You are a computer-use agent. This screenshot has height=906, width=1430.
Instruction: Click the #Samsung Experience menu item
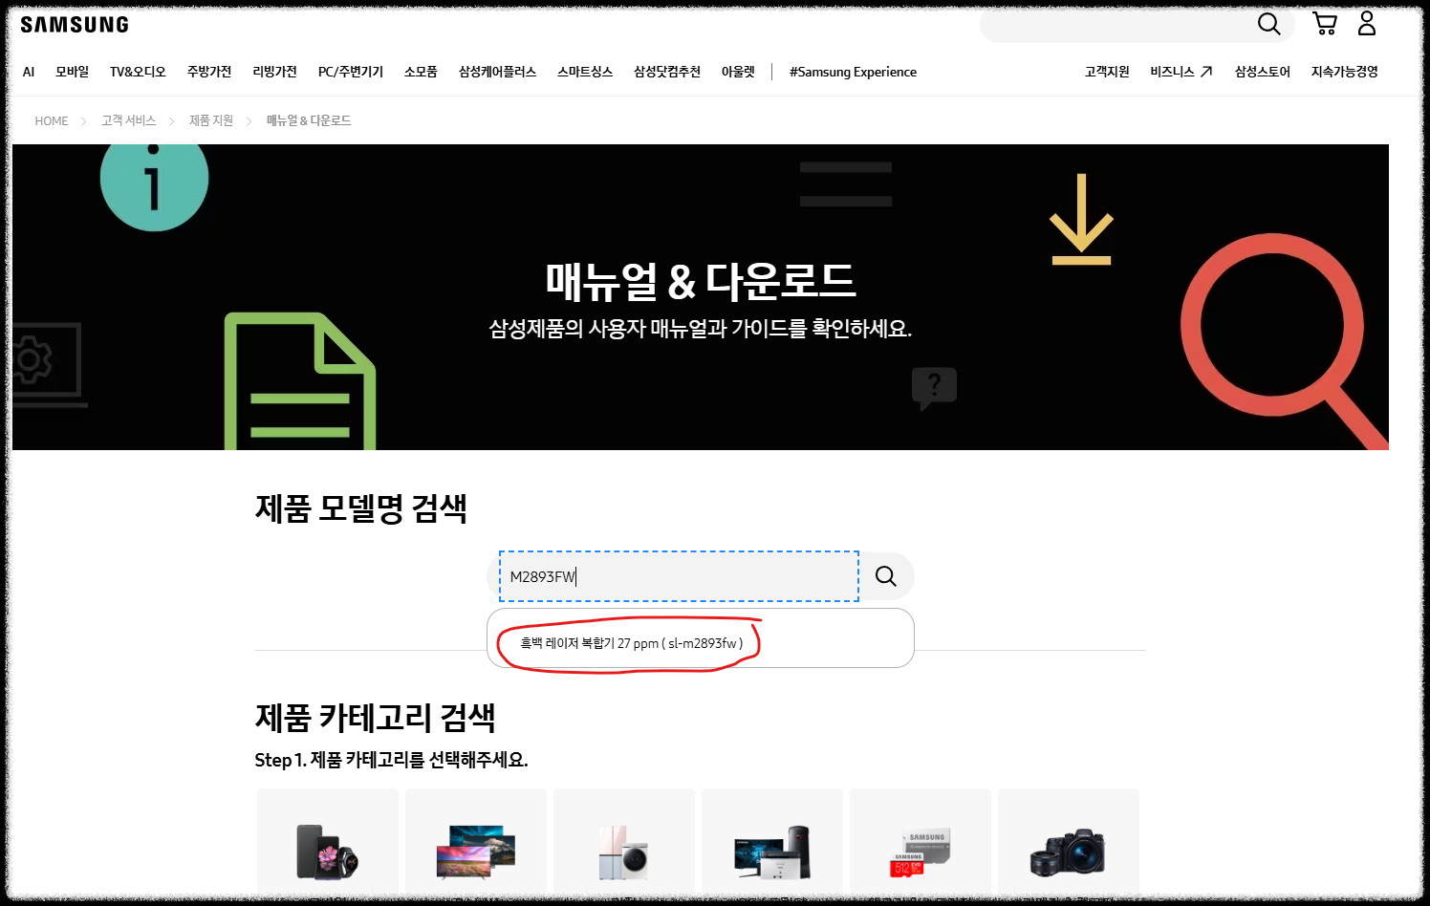coord(852,72)
